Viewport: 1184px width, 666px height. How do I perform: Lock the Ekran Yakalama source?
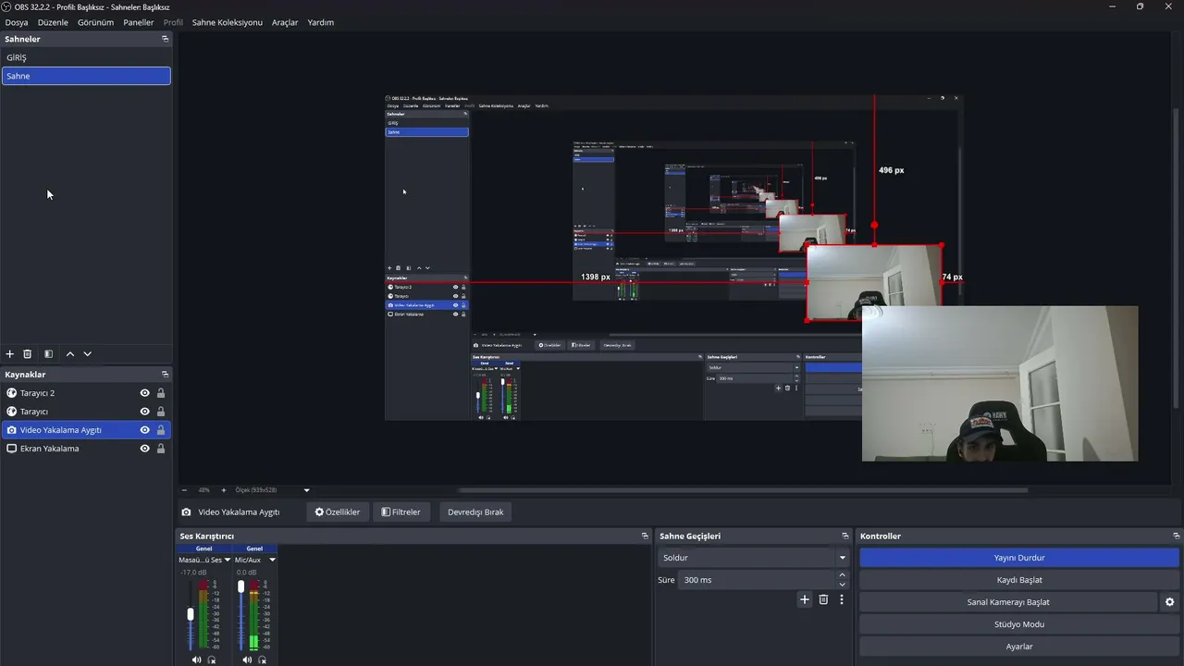click(161, 449)
